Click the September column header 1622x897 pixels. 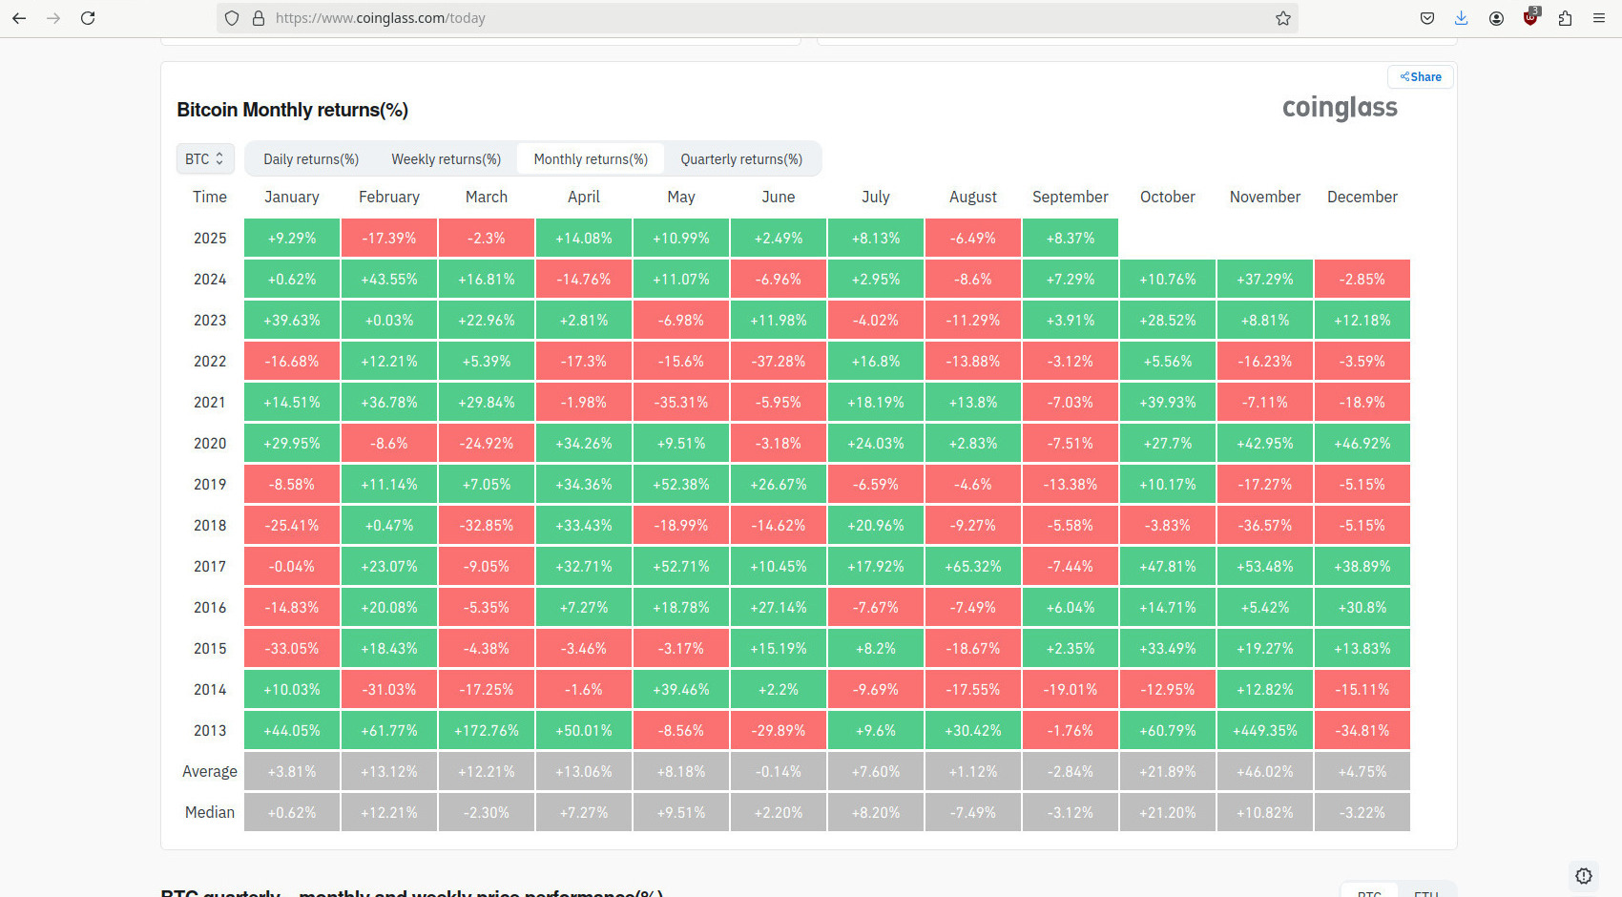pyautogui.click(x=1071, y=197)
